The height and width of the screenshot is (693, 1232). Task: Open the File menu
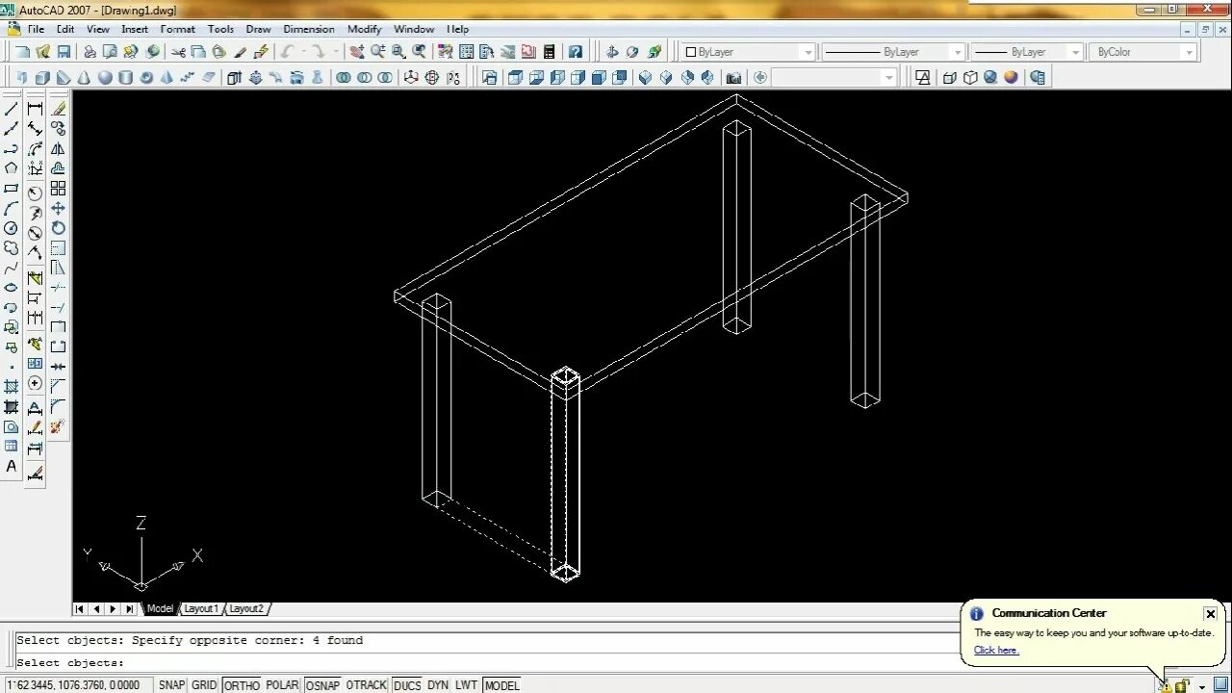(36, 29)
